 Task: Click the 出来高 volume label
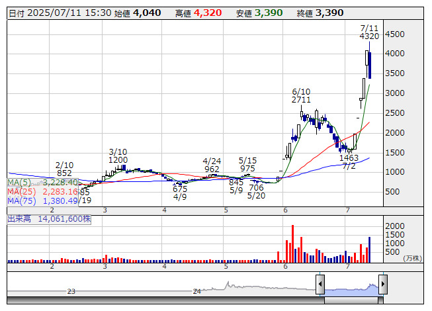[49, 218]
